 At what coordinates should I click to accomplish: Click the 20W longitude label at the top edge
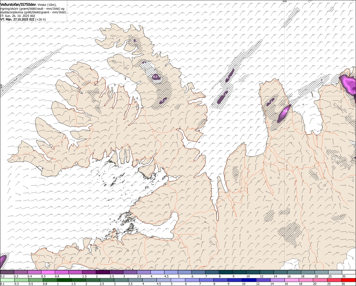(x=284, y=1)
